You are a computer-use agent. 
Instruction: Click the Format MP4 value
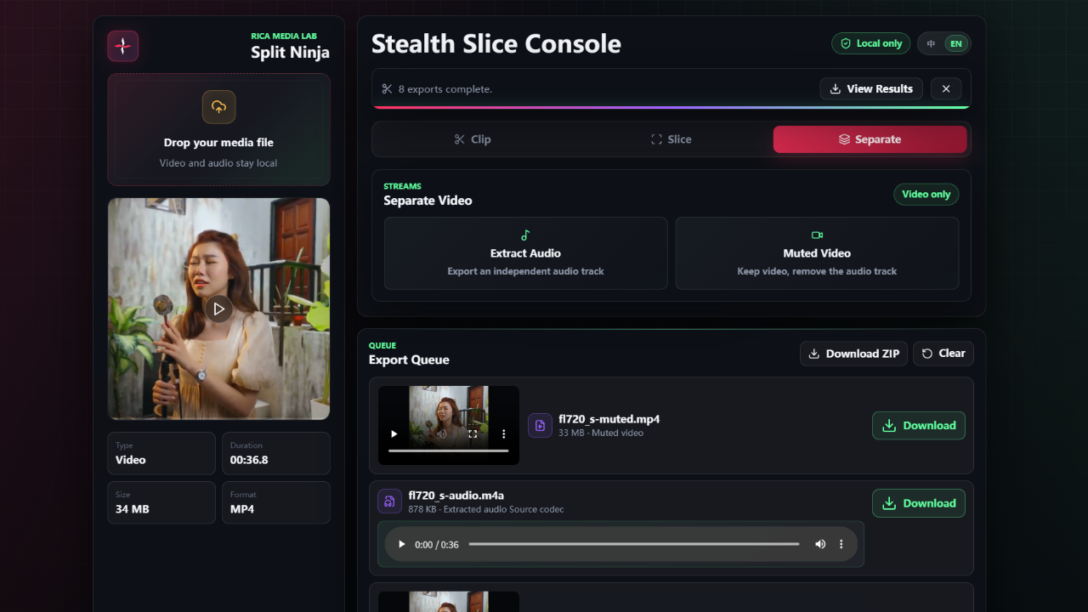[242, 509]
